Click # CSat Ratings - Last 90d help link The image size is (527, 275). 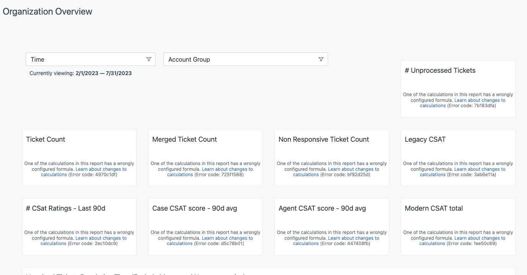coord(101,238)
